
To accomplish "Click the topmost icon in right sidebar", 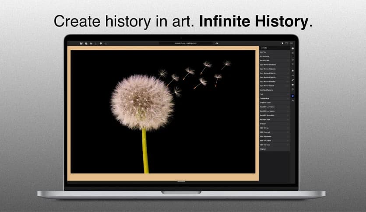I will point(293,48).
